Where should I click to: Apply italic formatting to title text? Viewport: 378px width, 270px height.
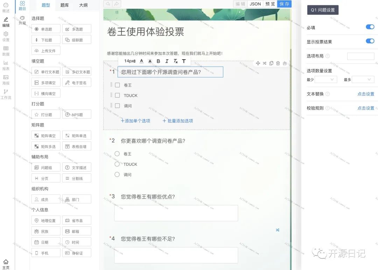167,61
